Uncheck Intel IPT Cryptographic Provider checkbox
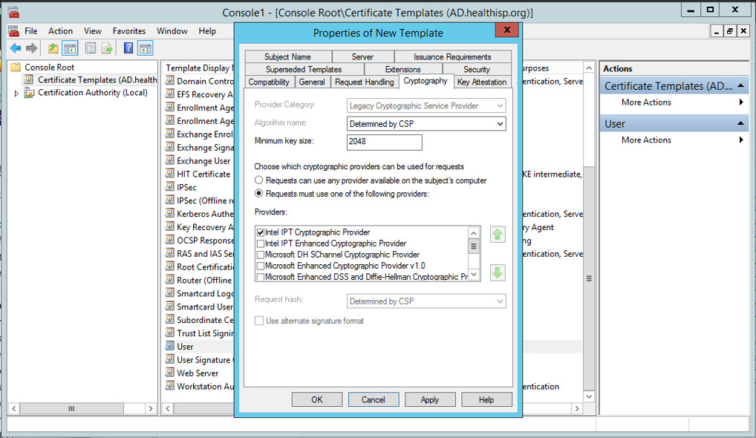Image resolution: width=756 pixels, height=438 pixels. click(261, 232)
